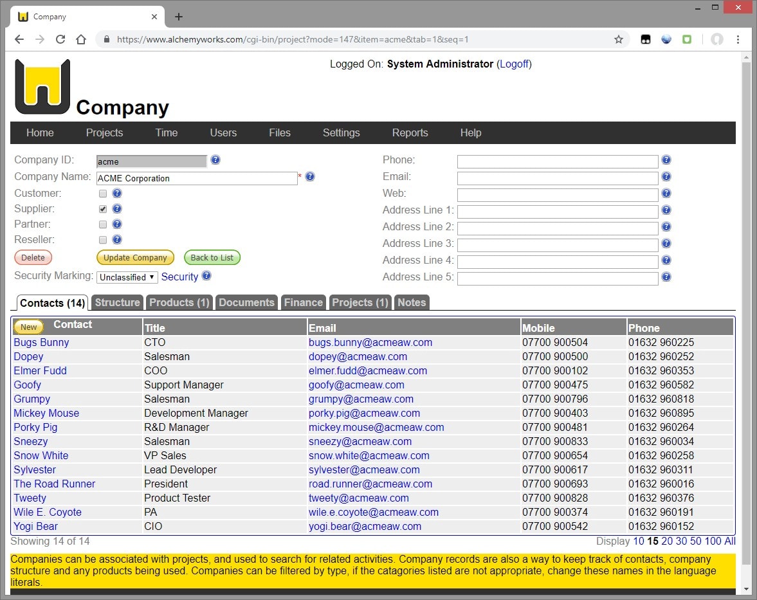This screenshot has width=757, height=600.
Task: Switch to the Notes tab
Action: [x=412, y=302]
